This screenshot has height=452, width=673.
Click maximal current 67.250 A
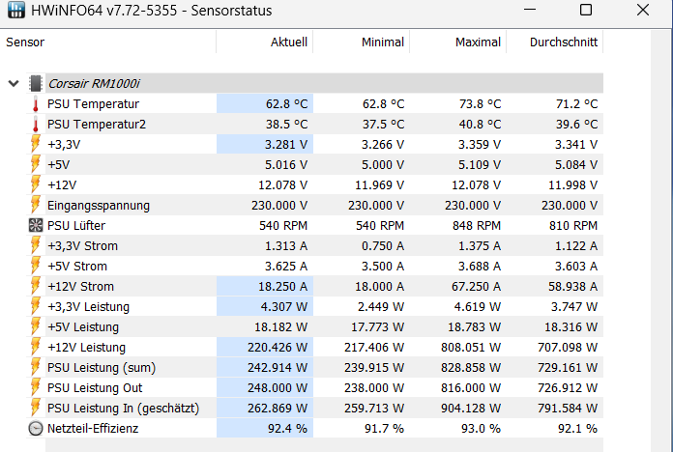click(x=476, y=286)
